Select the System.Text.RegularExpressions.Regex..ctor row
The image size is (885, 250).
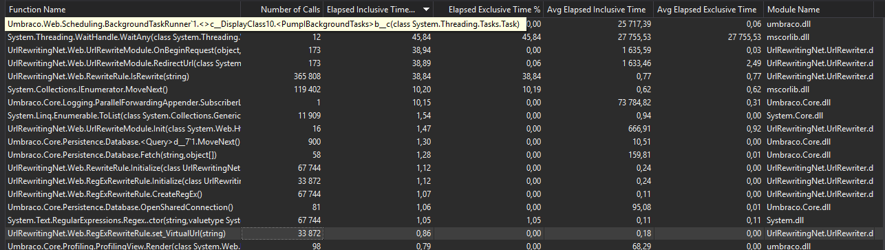click(x=442, y=220)
